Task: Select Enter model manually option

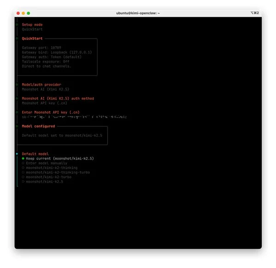Action: tap(45, 163)
